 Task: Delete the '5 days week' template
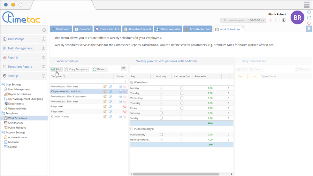[x=125, y=111]
